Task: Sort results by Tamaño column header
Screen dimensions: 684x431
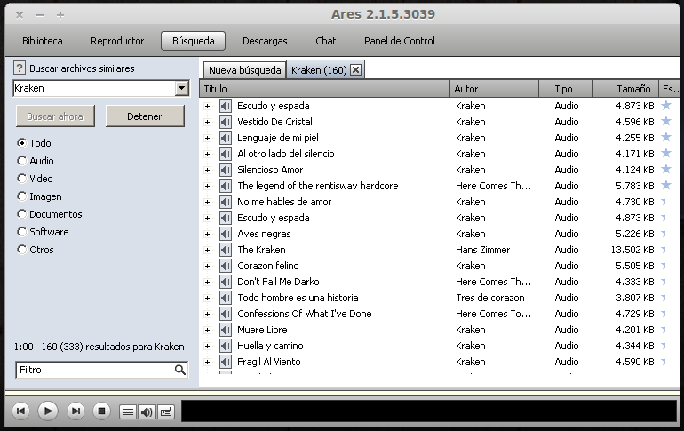Action: [x=624, y=89]
